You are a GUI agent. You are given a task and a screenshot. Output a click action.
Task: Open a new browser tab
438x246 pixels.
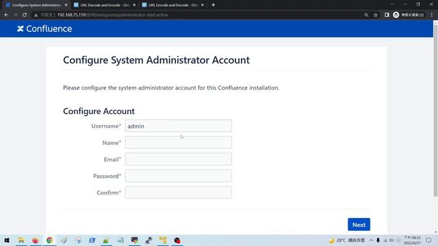click(213, 5)
